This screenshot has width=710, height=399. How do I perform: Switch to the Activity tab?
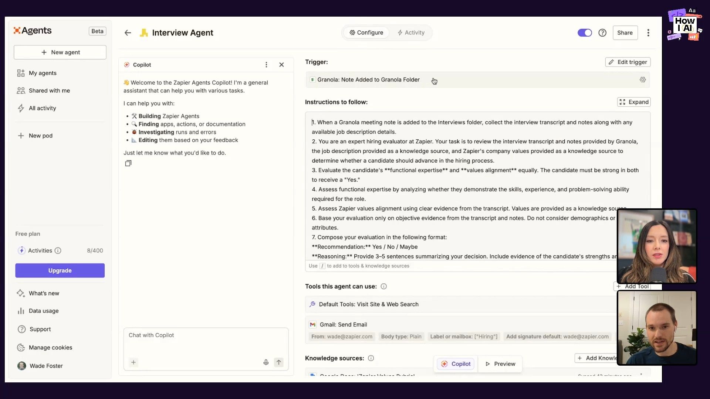[x=411, y=33]
